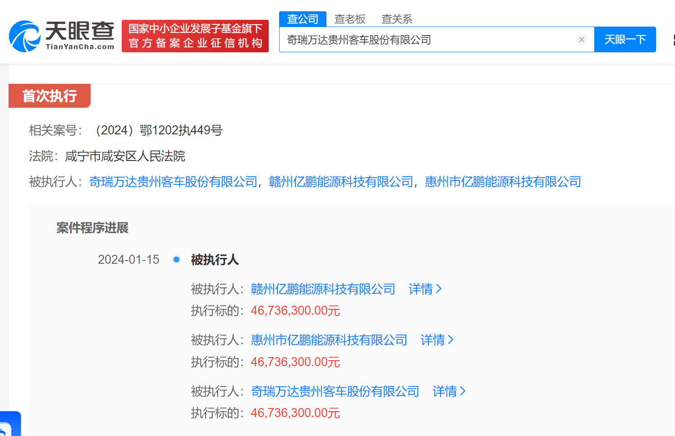Open the blue floating widget icon at the page's bottom-left corner

pyautogui.click(x=10, y=424)
